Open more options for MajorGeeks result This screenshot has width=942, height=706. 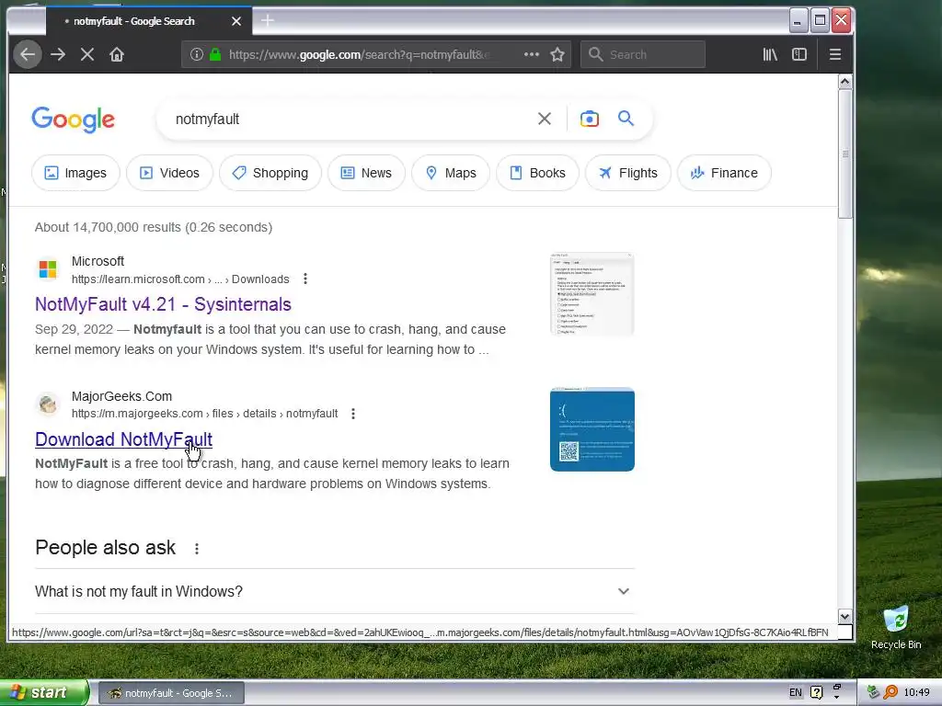(353, 414)
